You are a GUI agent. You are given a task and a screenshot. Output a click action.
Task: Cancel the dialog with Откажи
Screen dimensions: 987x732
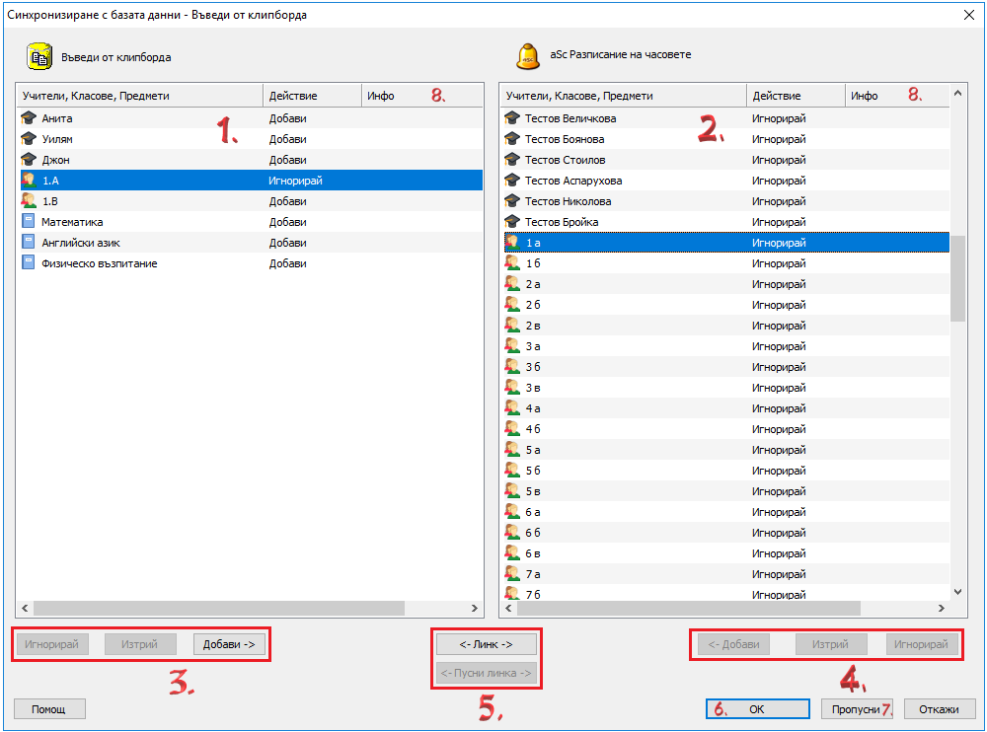coord(939,708)
